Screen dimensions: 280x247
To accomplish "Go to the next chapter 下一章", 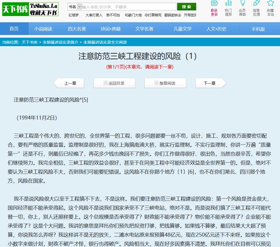I will pos(211,83).
